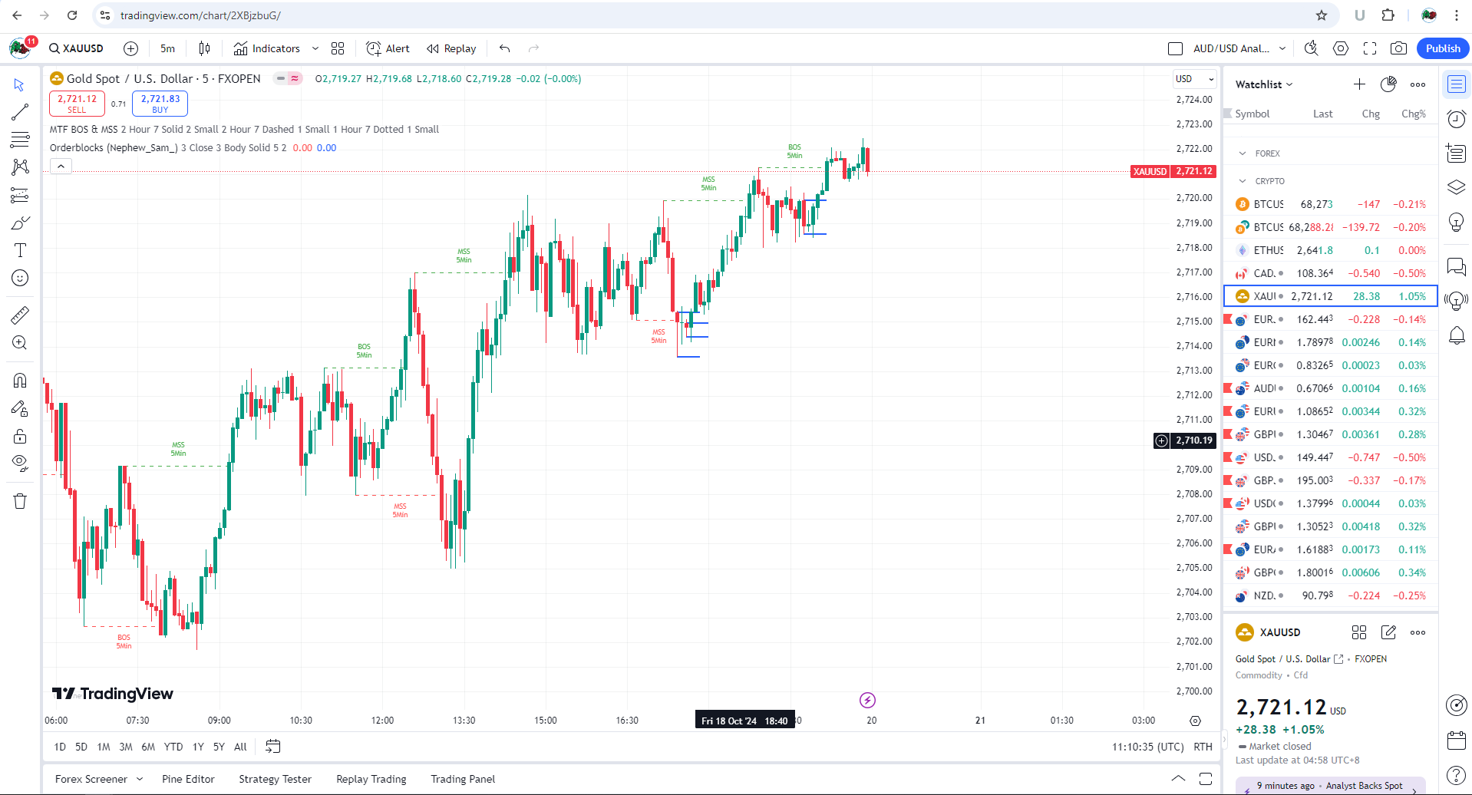
Task: Select the Trend Line drawing tool
Action: coord(19,111)
